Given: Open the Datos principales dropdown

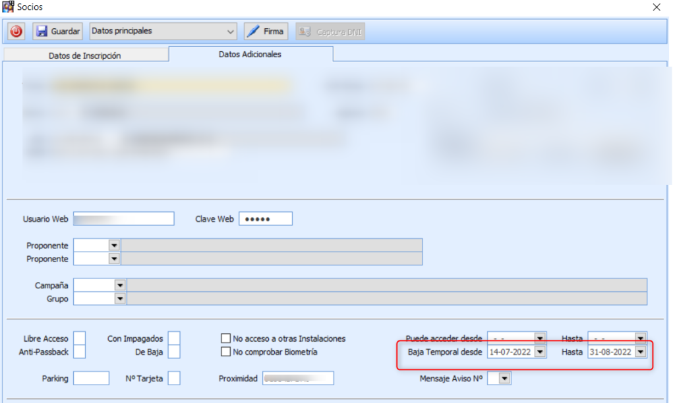Looking at the screenshot, I should click(230, 32).
